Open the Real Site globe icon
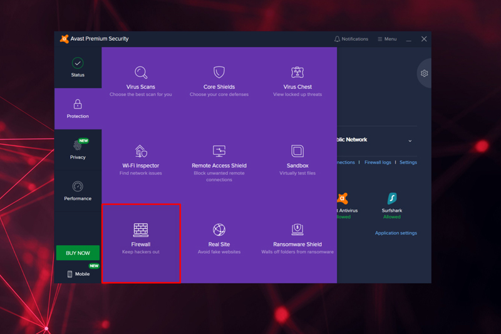Viewport: 501px width, 334px height. 219,229
